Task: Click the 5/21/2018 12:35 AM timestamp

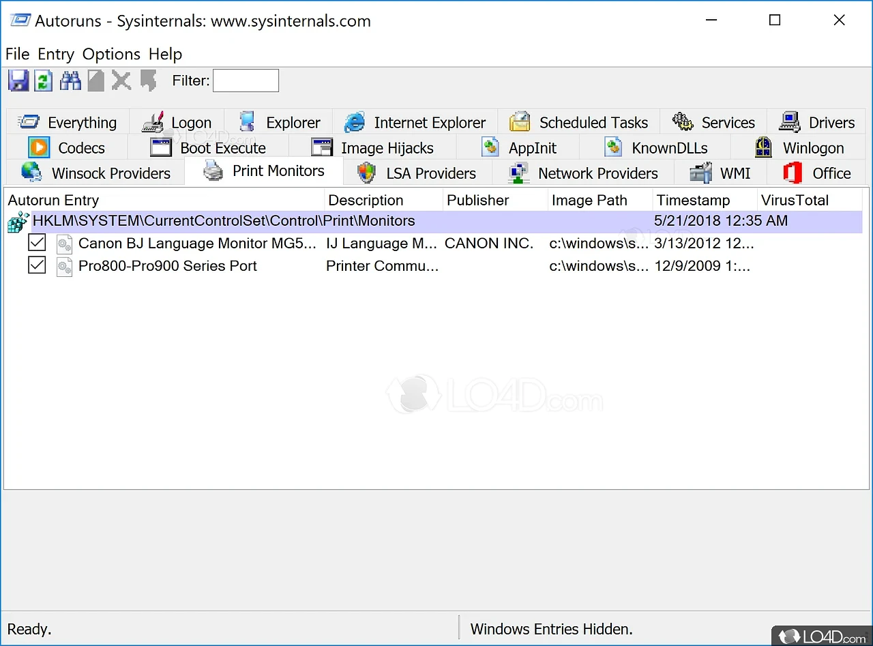Action: [x=721, y=221]
